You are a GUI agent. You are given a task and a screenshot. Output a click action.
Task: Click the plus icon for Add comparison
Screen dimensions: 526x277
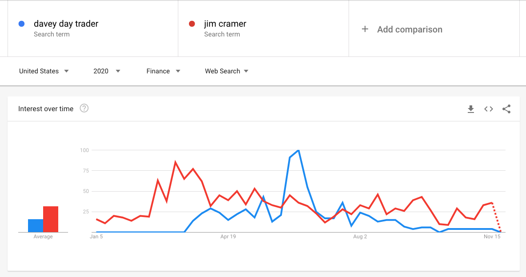click(x=365, y=29)
